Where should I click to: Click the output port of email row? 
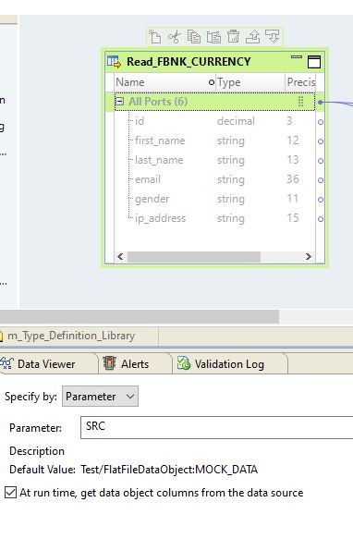click(x=321, y=179)
